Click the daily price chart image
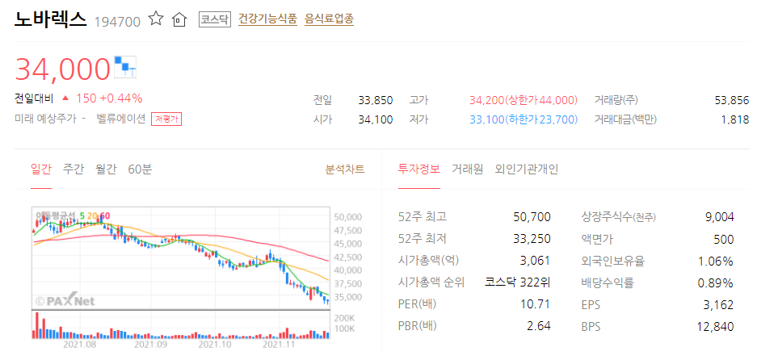 [180, 258]
